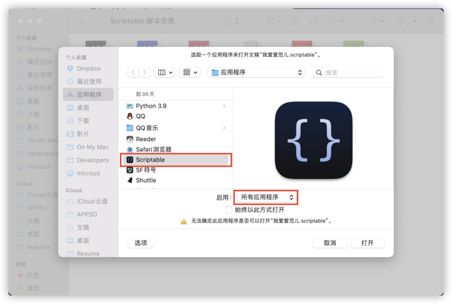Select On My Mac in dialog sidebar
452x304 pixels.
tap(89, 147)
